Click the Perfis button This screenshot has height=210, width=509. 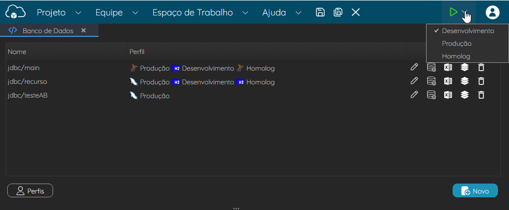pyautogui.click(x=30, y=191)
